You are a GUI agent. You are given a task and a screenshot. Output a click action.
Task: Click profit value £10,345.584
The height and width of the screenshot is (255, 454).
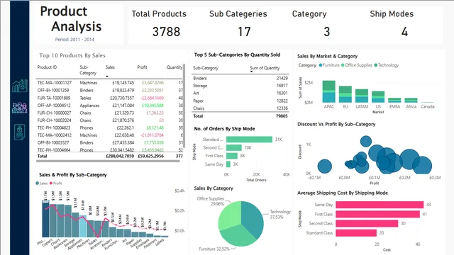pyautogui.click(x=153, y=106)
